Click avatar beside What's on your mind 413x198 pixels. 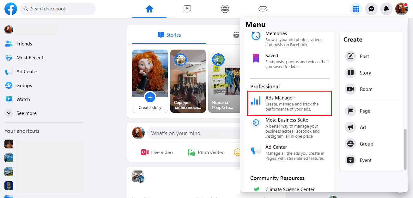pyautogui.click(x=138, y=133)
